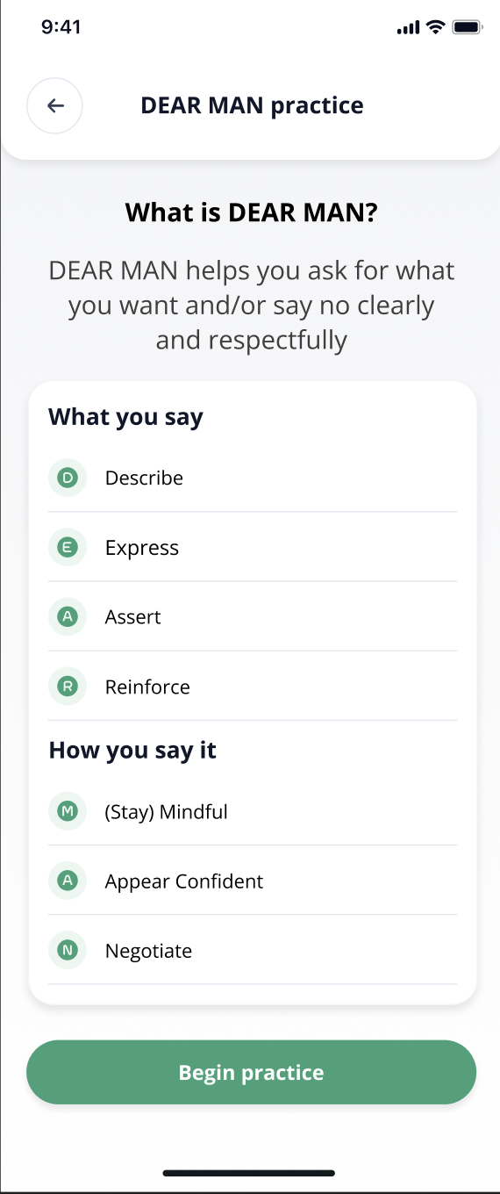Screen dimensions: 500x1194
Task: Click the How you say it heading
Action: pyautogui.click(x=132, y=751)
